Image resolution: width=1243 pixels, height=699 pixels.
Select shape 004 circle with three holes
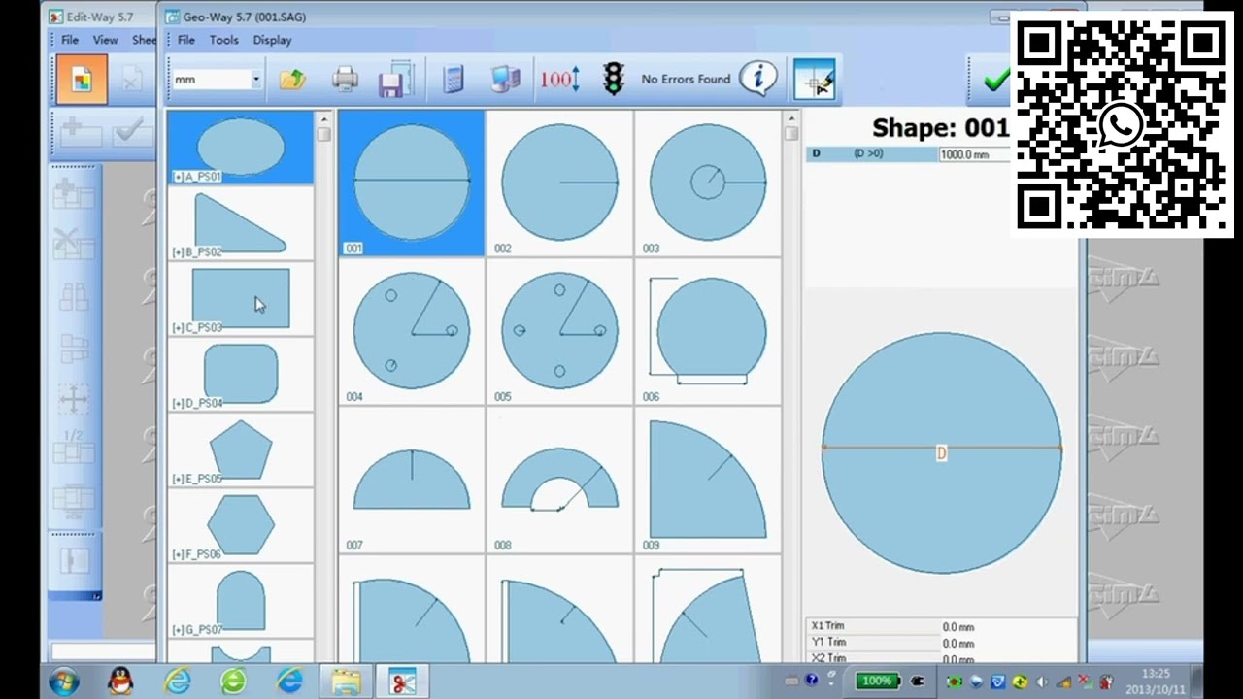click(412, 332)
